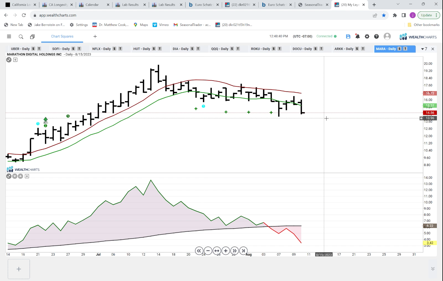Close the chart tabs strip X

click(x=433, y=49)
